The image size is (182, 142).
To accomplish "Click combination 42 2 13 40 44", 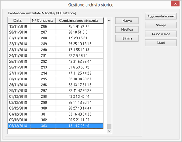I will [x=79, y=97].
